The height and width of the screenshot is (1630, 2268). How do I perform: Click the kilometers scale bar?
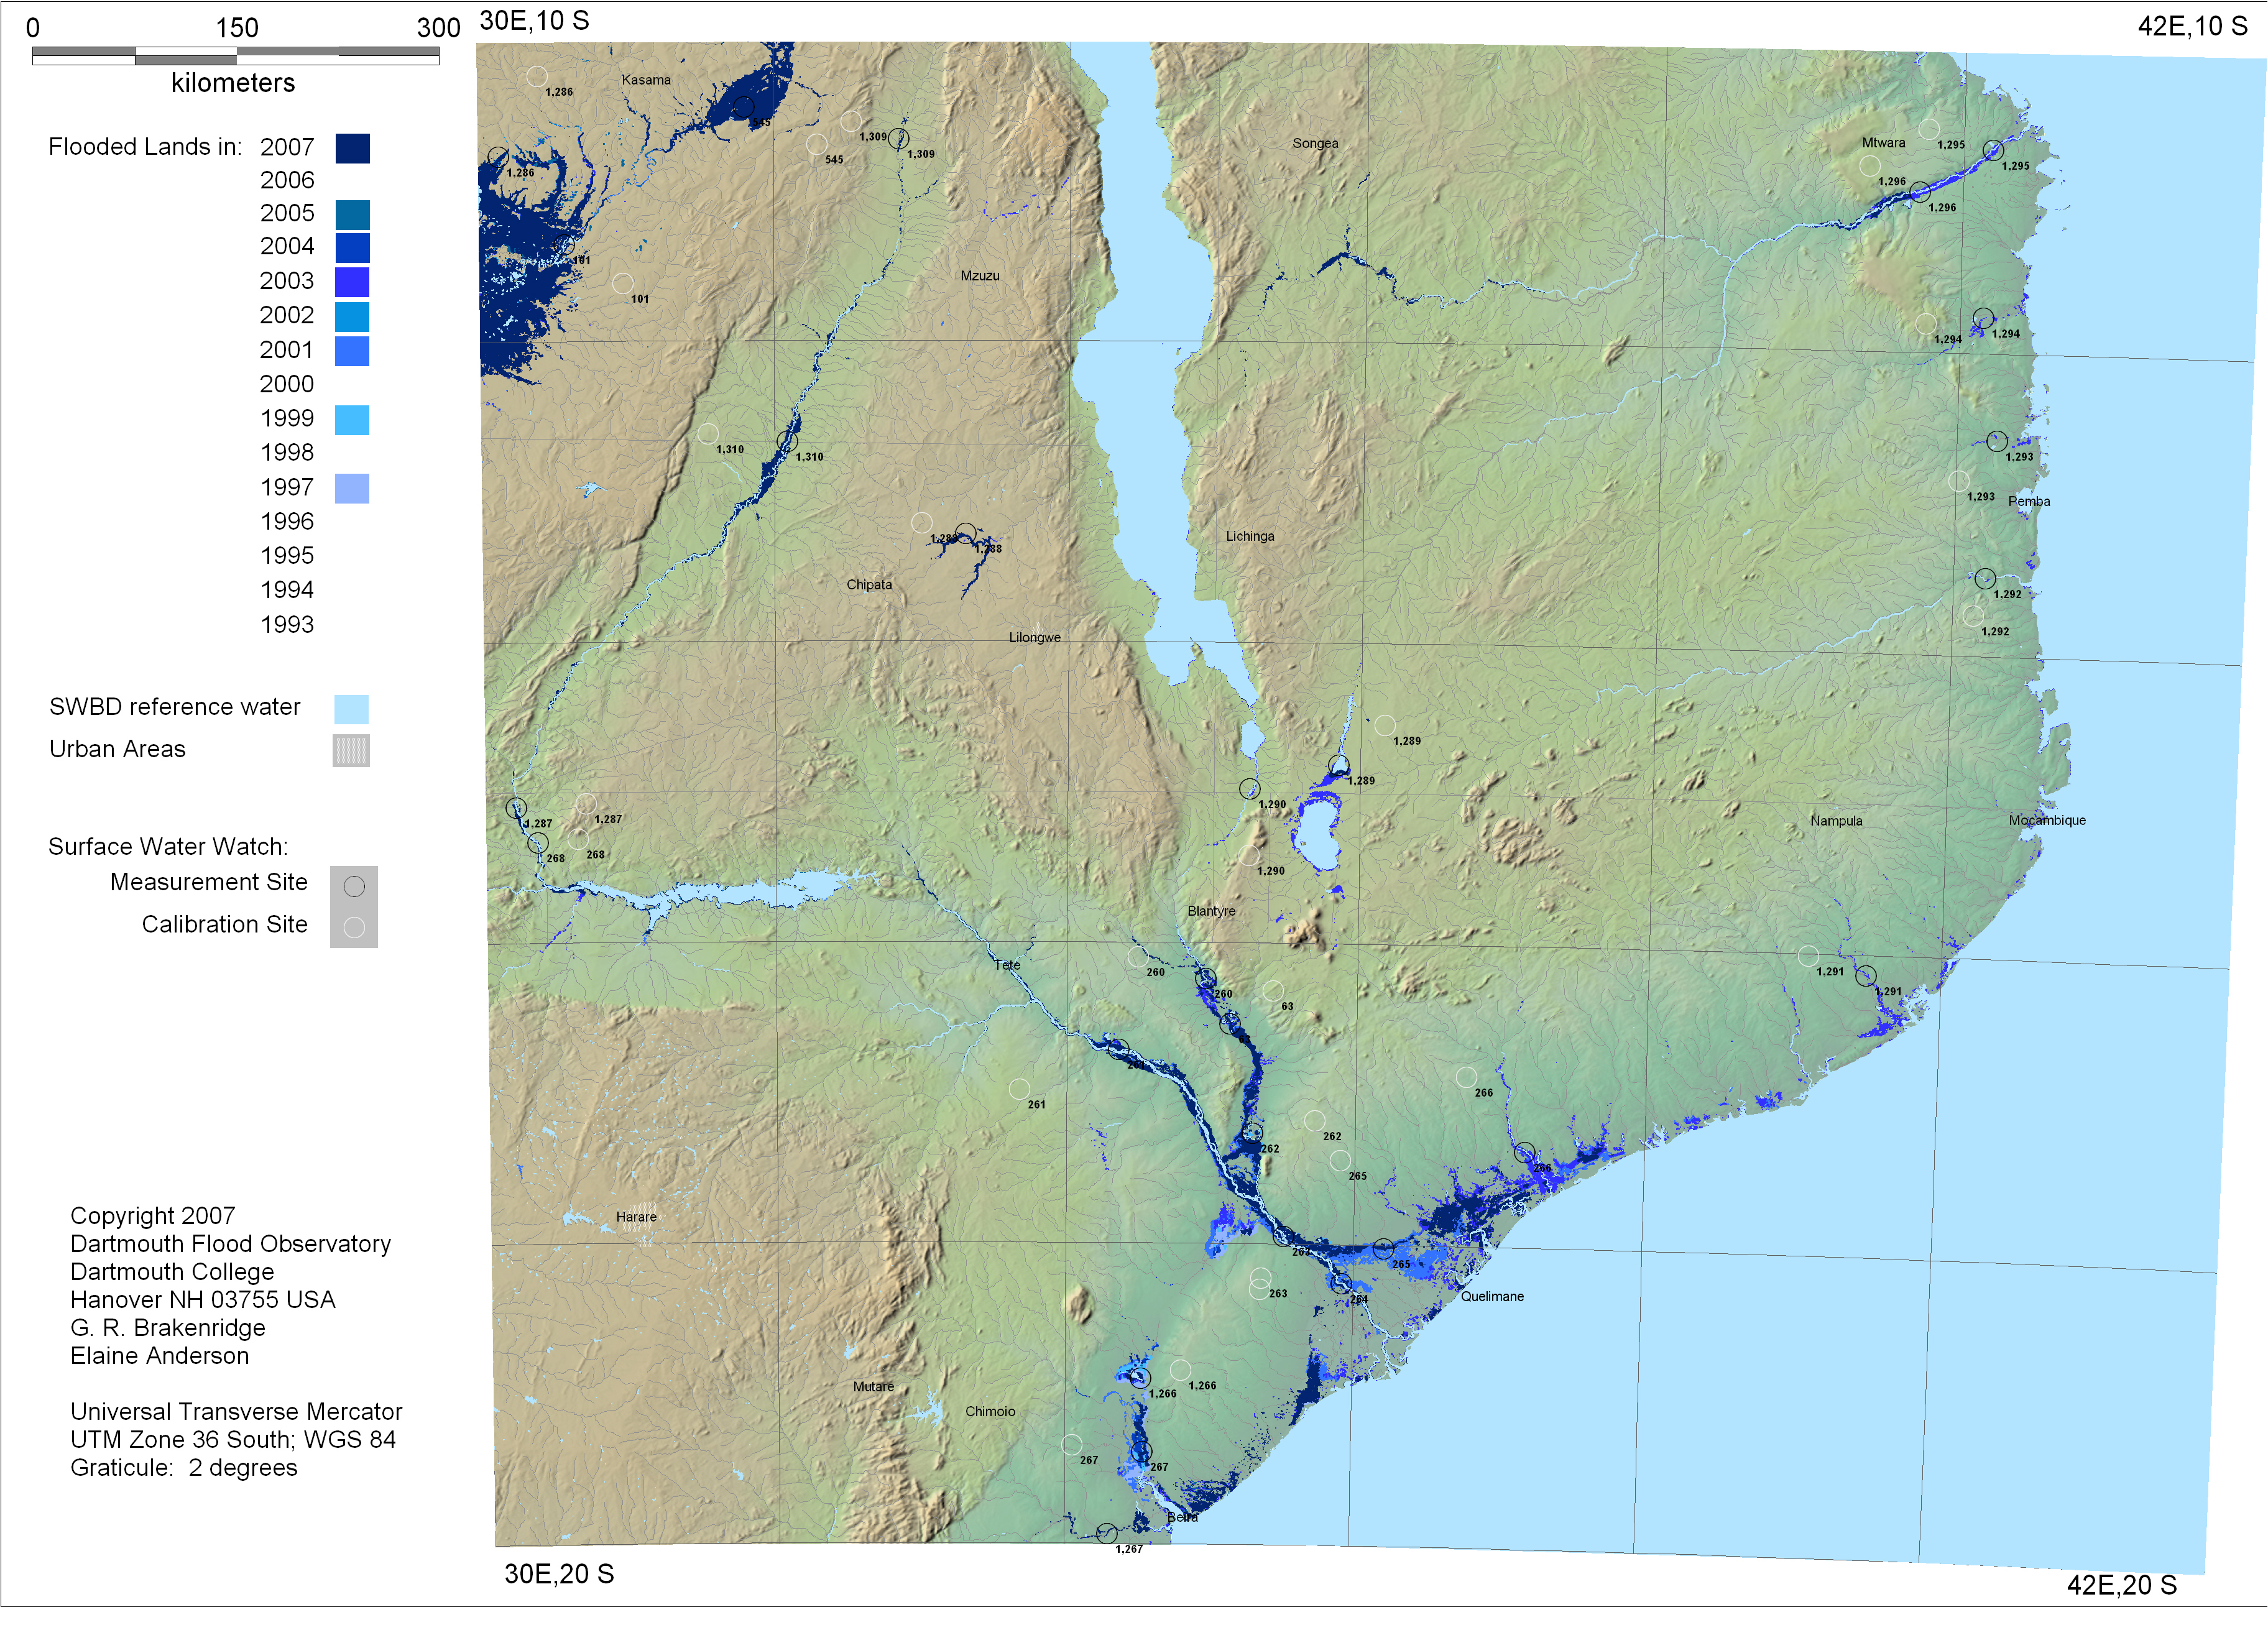coord(235,56)
